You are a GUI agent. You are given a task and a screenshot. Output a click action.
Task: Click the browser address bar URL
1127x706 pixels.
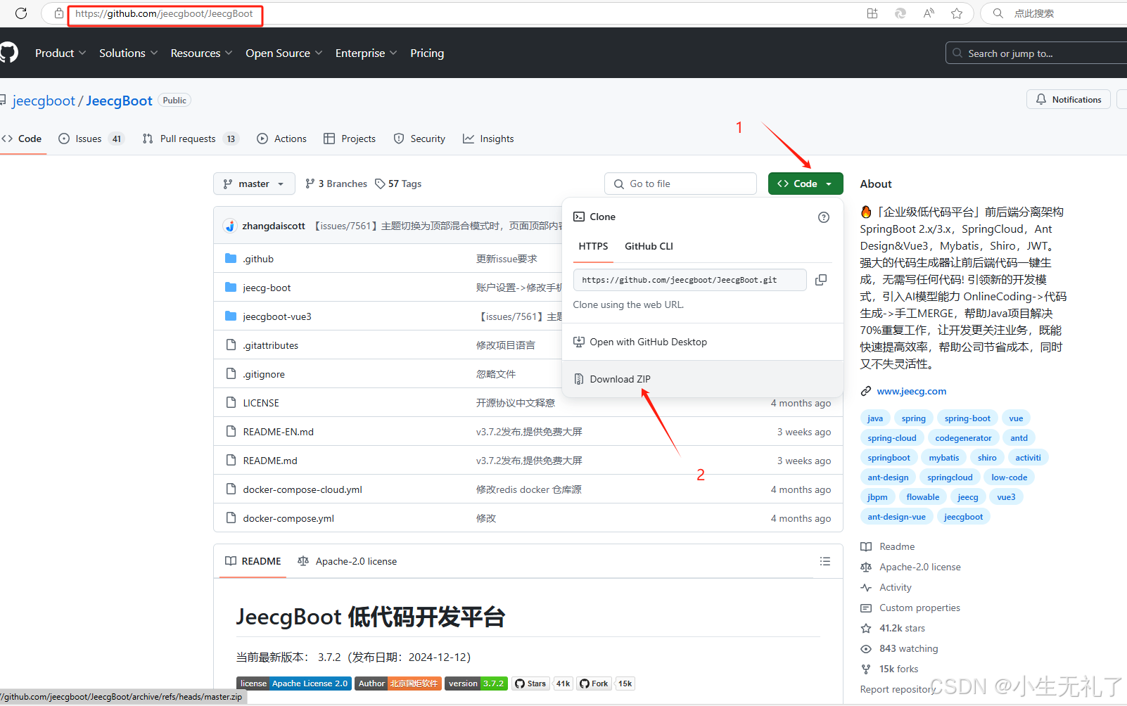(164, 13)
